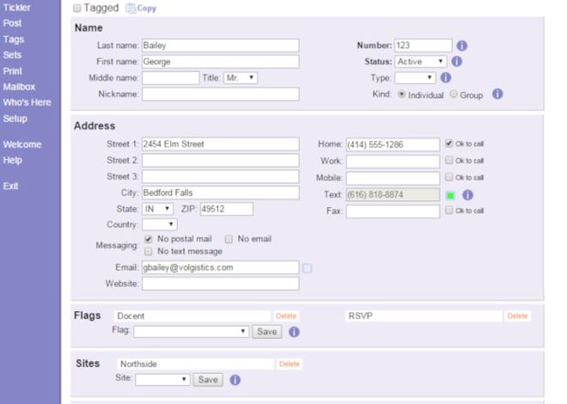Open info icon in Sites section

pyautogui.click(x=235, y=380)
